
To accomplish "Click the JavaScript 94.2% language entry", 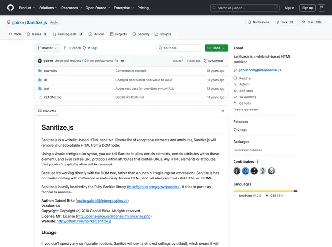I will click(247, 196).
